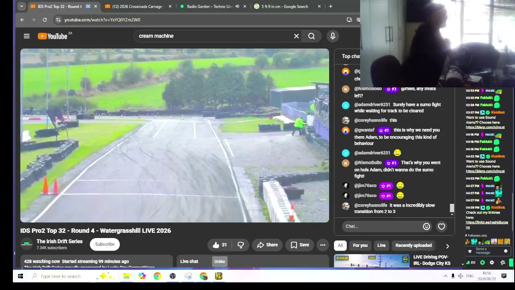Open the YouTube guide hamburger menu

pos(27,36)
